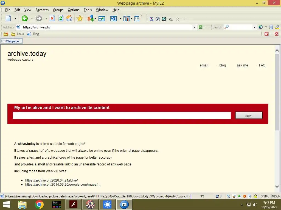Click the text encoding/translate icon
This screenshot has width=281, height=210.
coord(91,18)
